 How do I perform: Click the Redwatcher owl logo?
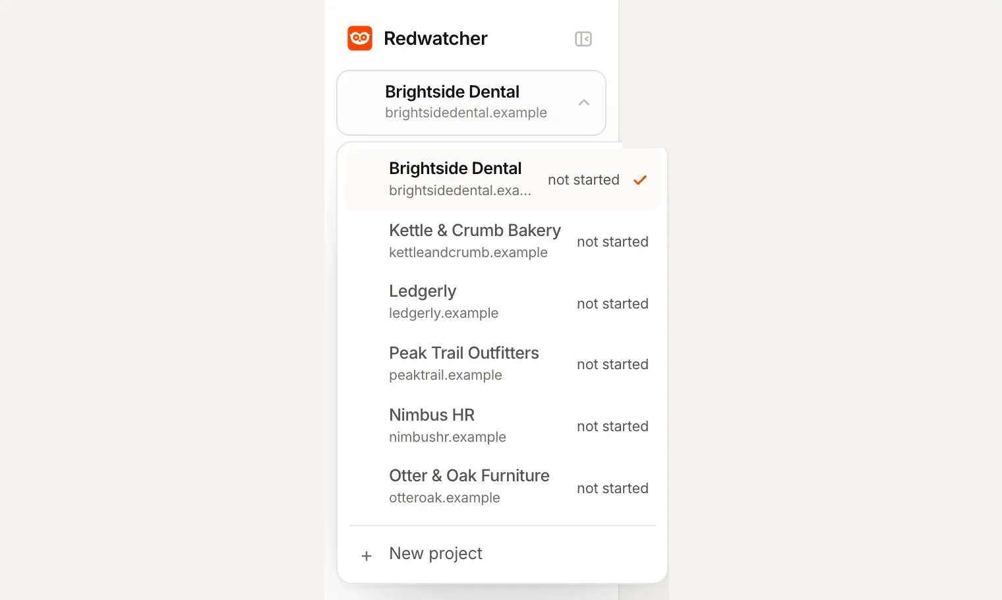coord(360,38)
